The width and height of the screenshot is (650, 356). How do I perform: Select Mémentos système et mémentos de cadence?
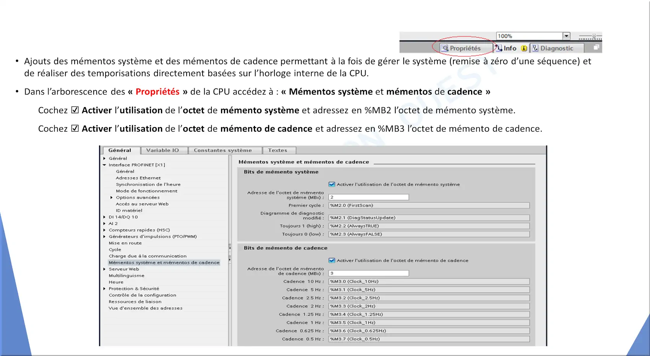164,263
